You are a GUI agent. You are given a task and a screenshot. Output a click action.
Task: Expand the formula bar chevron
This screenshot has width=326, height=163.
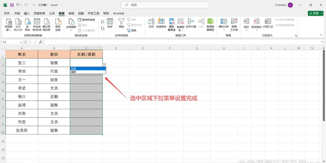click(322, 42)
